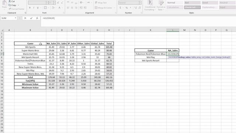Click the Center alignment icon

pos(72,8)
